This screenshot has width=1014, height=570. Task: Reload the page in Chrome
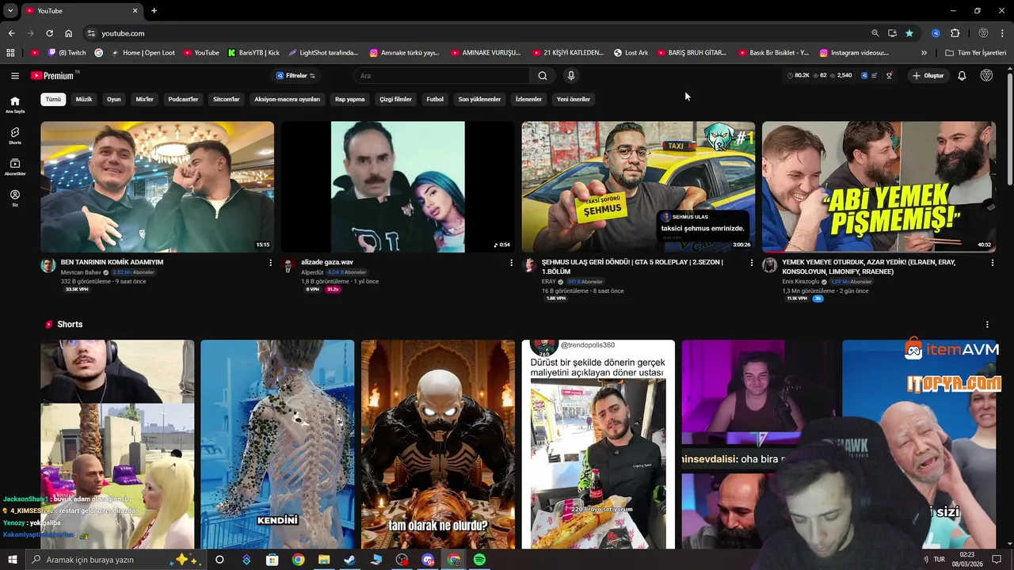(49, 33)
